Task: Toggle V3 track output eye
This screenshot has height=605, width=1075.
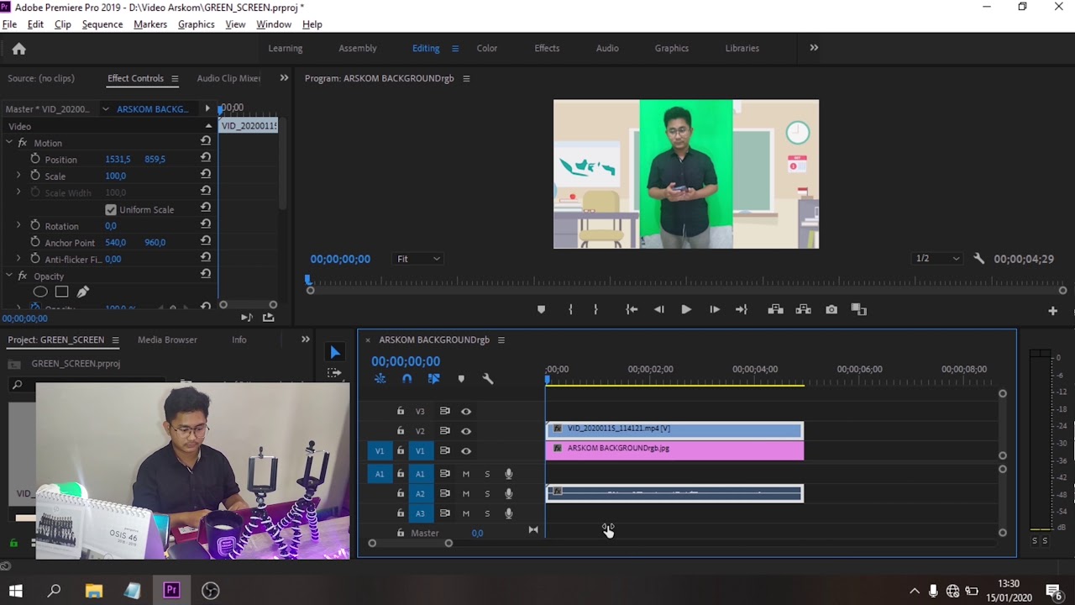Action: pos(466,411)
